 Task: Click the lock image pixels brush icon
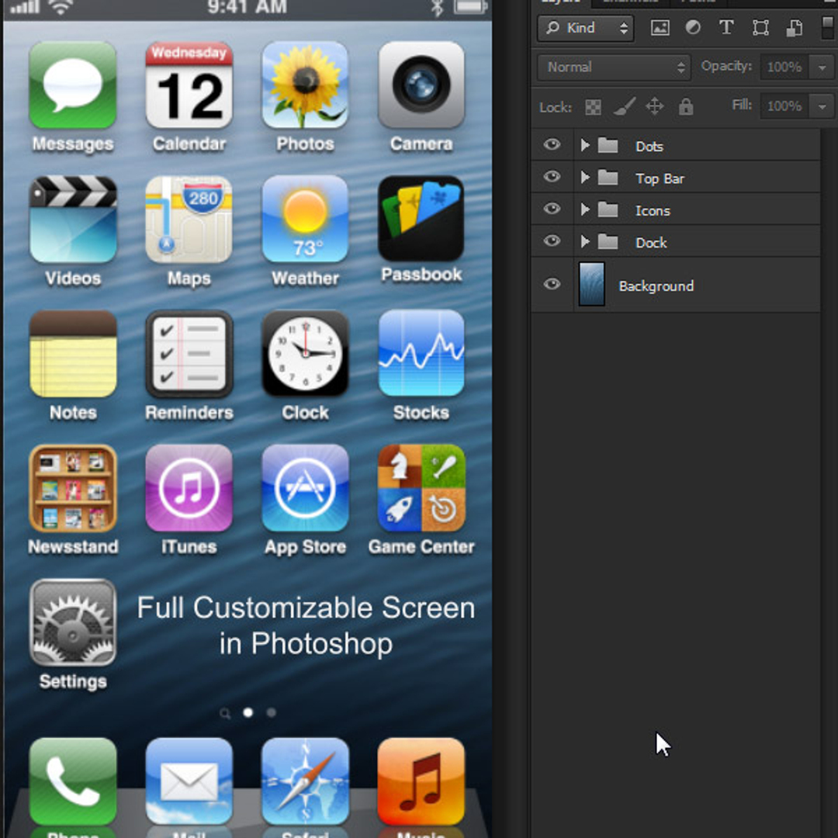[x=624, y=106]
